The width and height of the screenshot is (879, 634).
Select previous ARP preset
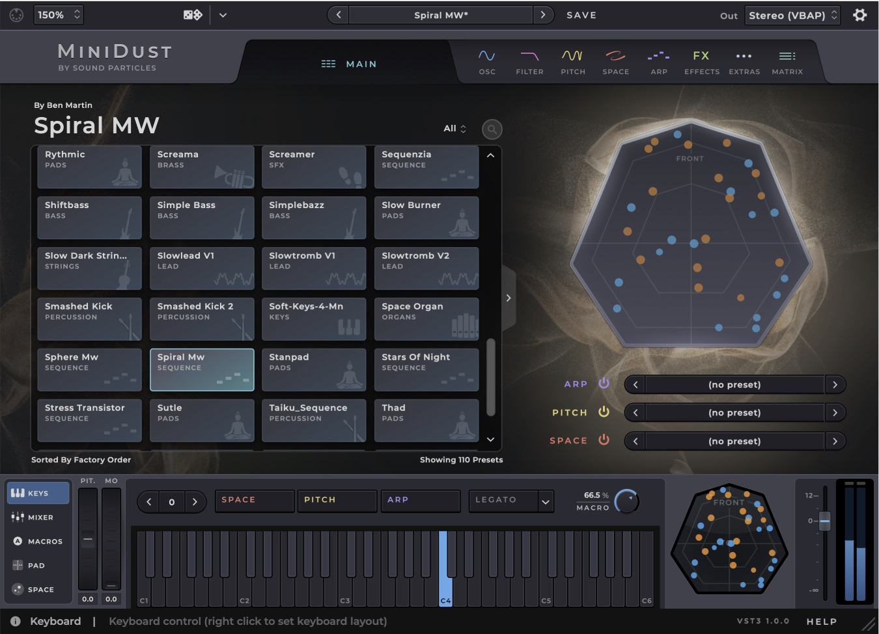click(635, 385)
